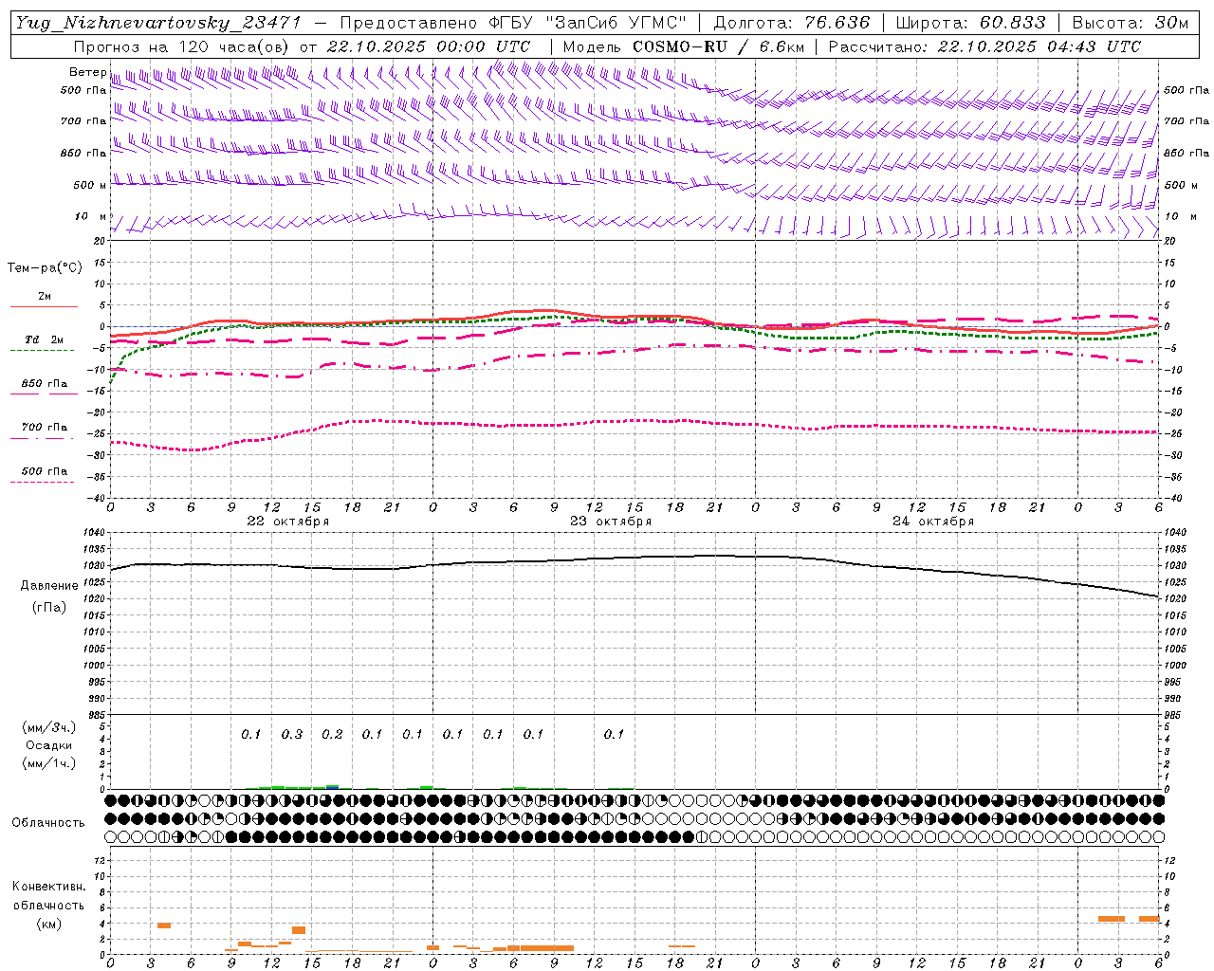Click the precipitation value '0.2'
Screen dimensions: 1214x971
click(x=332, y=734)
